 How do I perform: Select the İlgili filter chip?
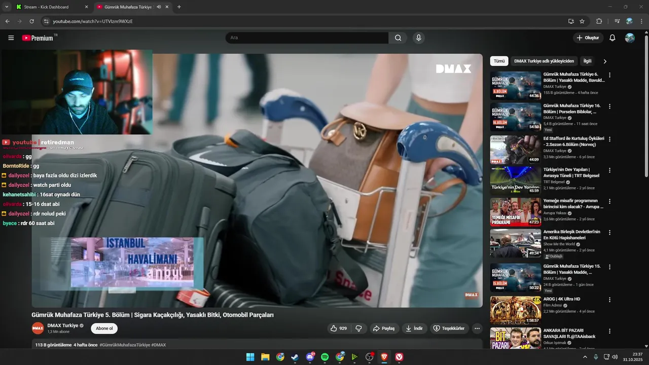pos(587,61)
